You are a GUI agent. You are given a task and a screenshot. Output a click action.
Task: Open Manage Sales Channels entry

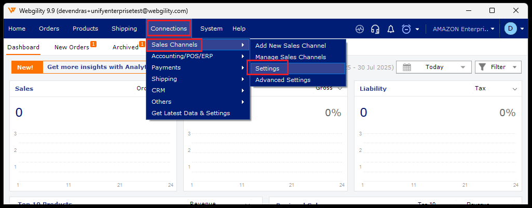point(291,57)
